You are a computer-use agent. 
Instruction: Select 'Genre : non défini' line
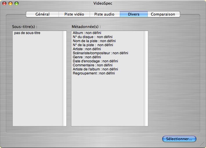click(x=87, y=57)
